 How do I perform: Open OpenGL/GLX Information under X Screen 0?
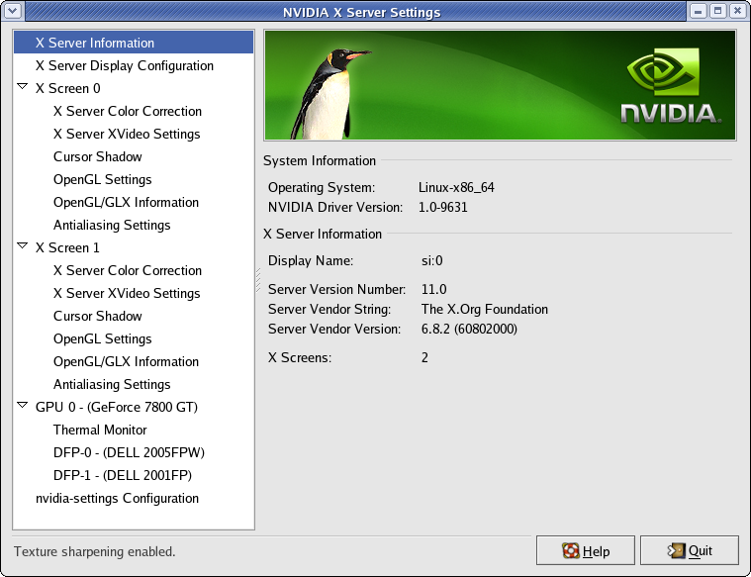click(126, 202)
